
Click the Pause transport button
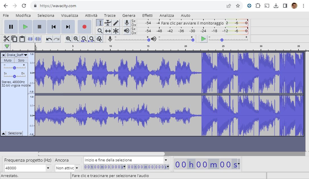[11, 27]
